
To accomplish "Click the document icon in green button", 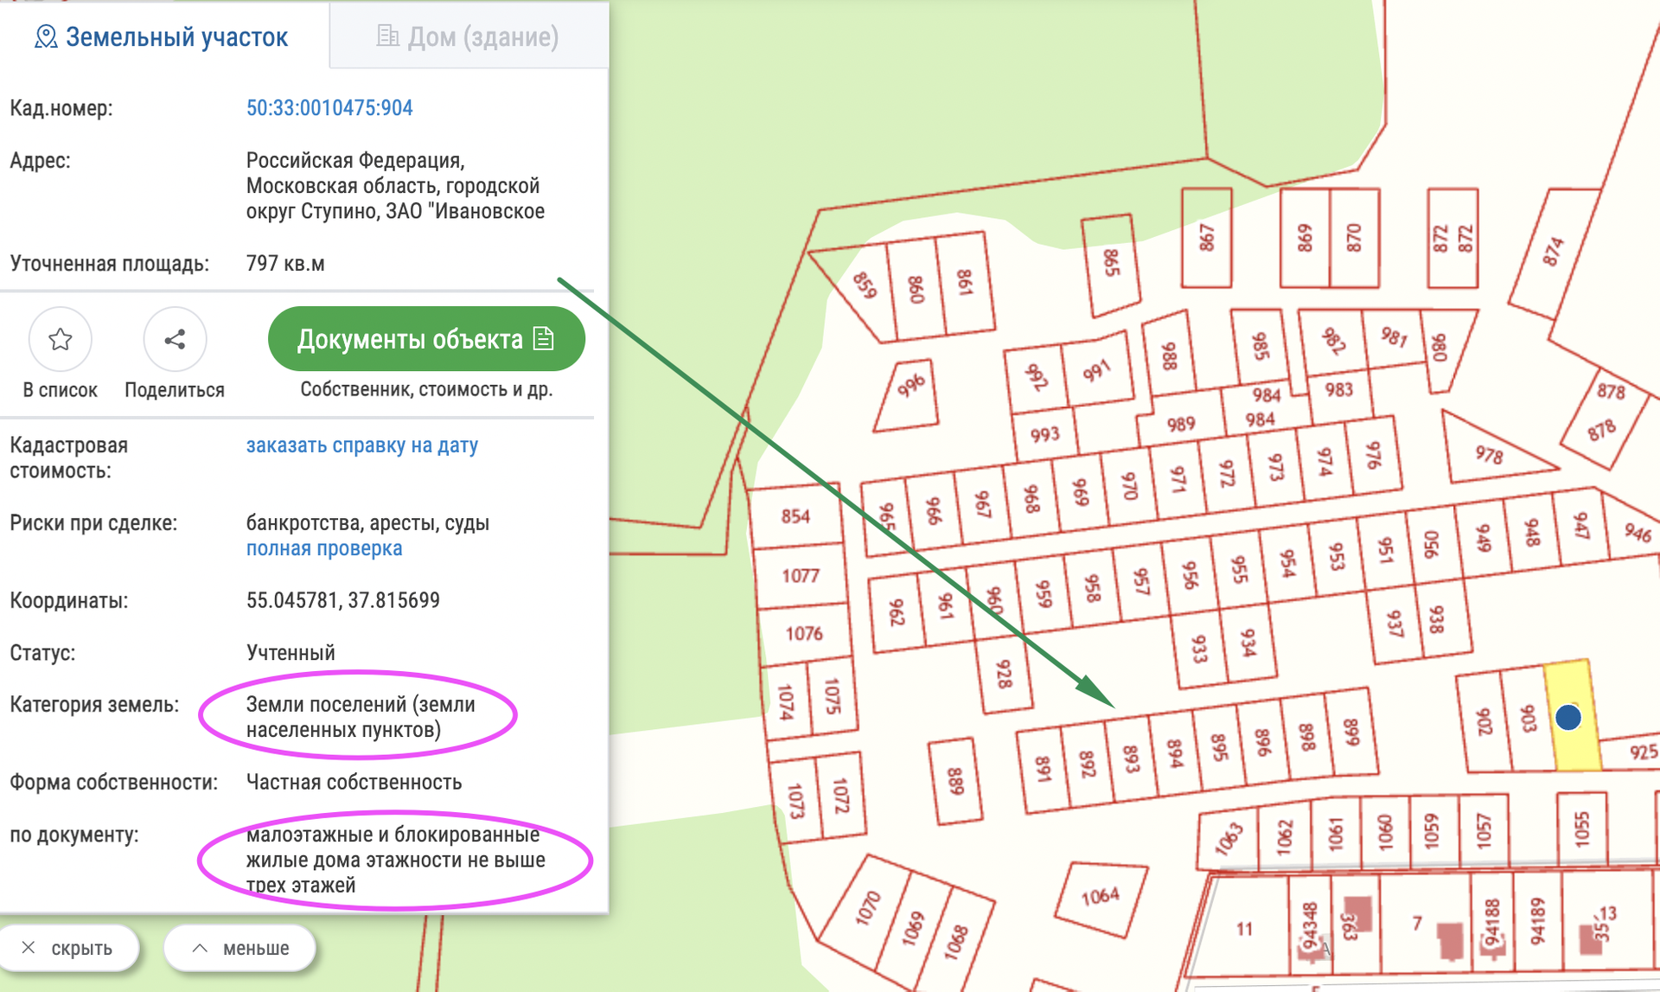I will (544, 338).
